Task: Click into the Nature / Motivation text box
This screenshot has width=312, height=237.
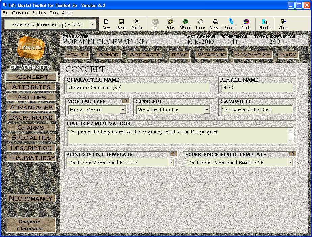Action: pyautogui.click(x=177, y=136)
